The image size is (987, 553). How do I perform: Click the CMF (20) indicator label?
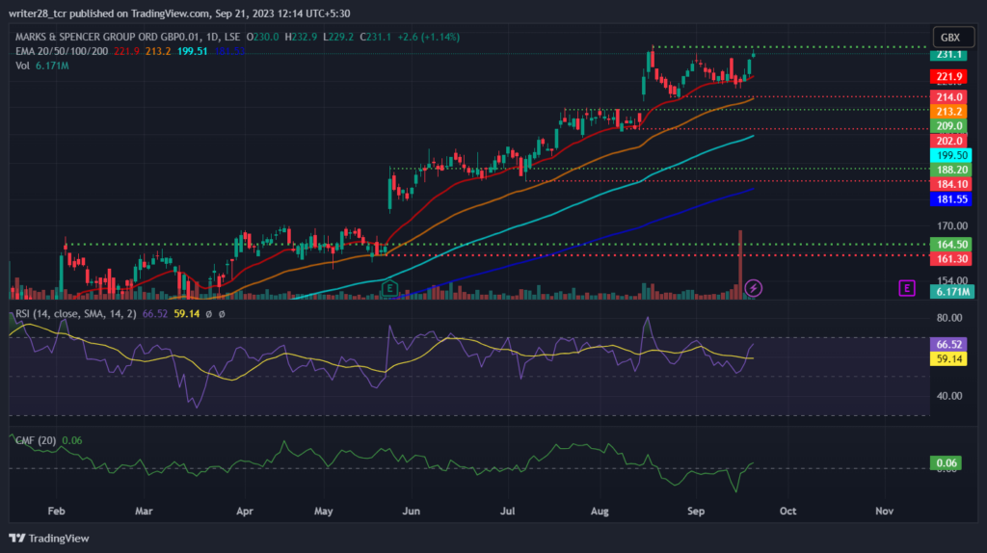pyautogui.click(x=36, y=440)
